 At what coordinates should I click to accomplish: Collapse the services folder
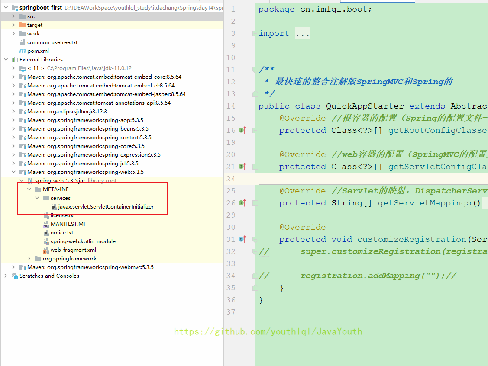37,198
